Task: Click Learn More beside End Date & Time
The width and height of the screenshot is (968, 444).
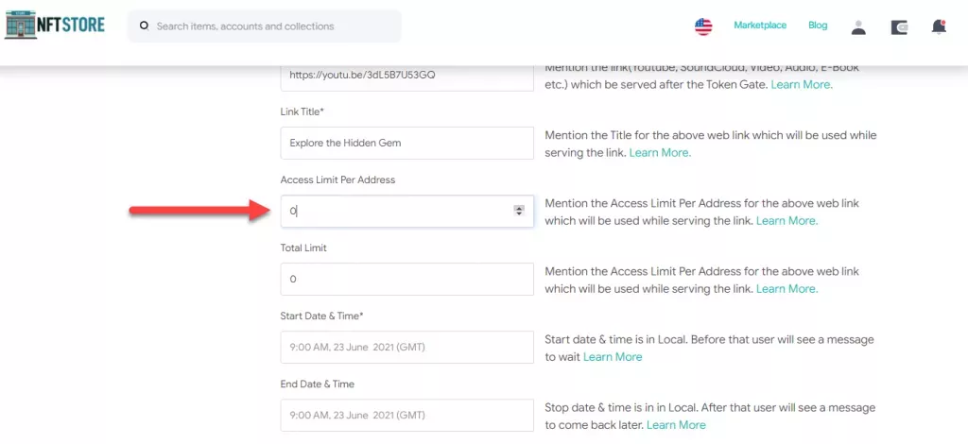Action: point(676,425)
